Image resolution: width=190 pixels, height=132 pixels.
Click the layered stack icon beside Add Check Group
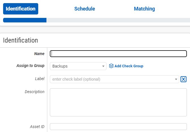[111, 66]
